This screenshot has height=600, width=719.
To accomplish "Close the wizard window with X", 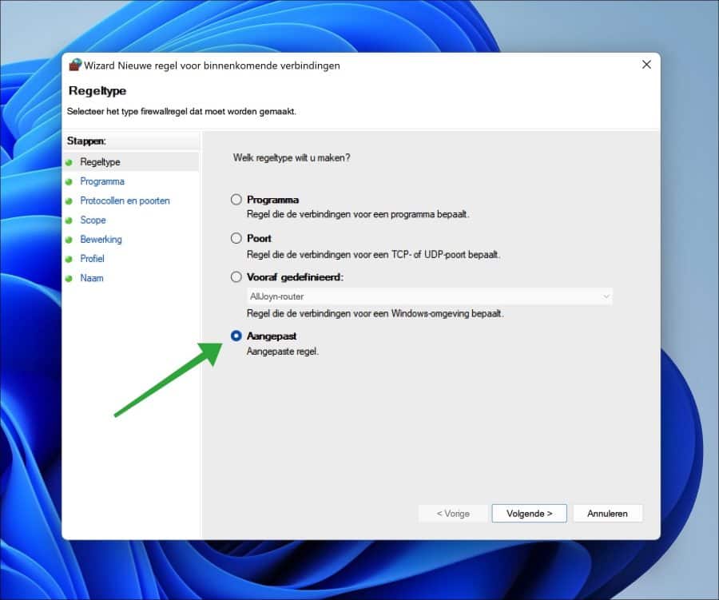I will coord(646,65).
